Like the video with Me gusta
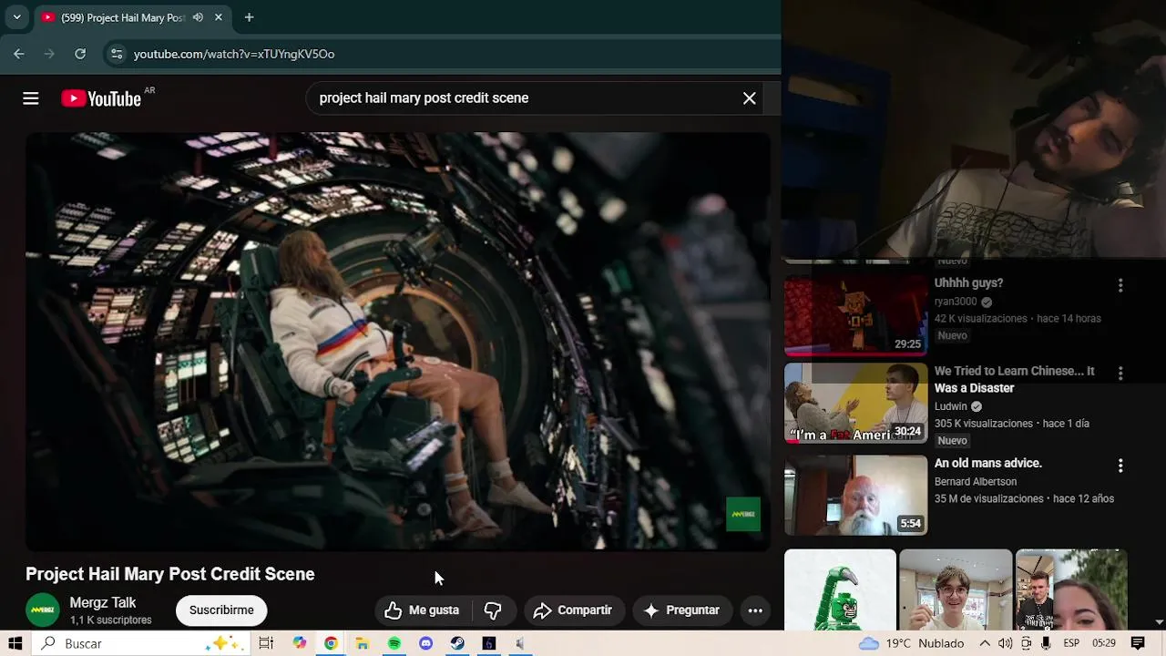 point(422,610)
